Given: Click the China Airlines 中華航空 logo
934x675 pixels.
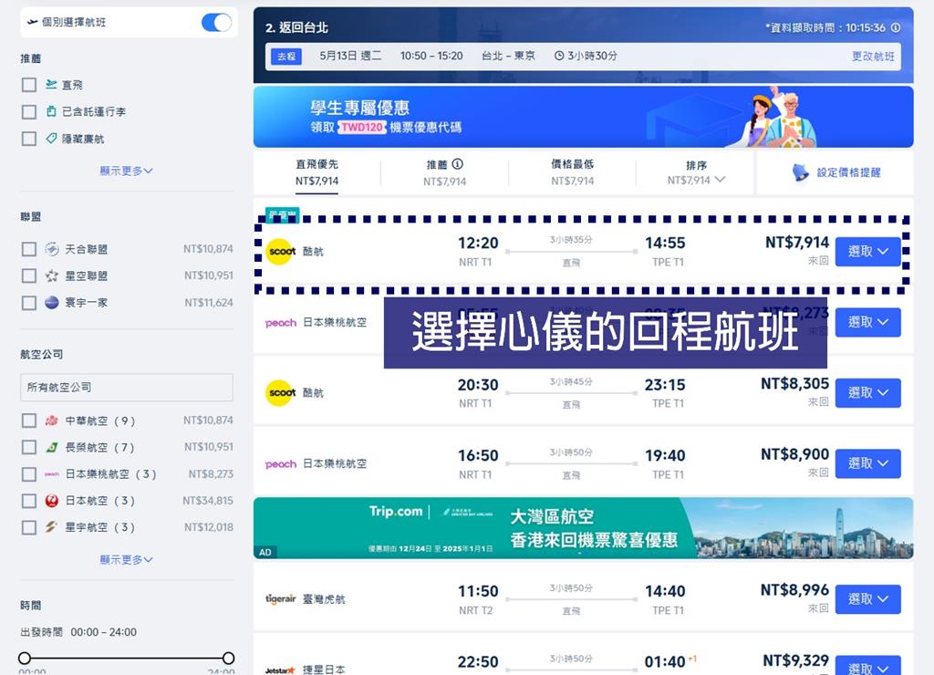Looking at the screenshot, I should tap(52, 421).
